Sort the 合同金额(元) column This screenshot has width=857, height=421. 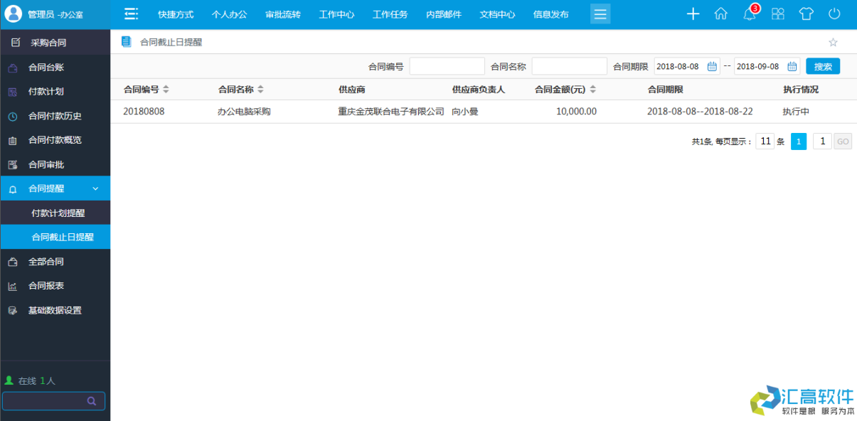pos(594,89)
